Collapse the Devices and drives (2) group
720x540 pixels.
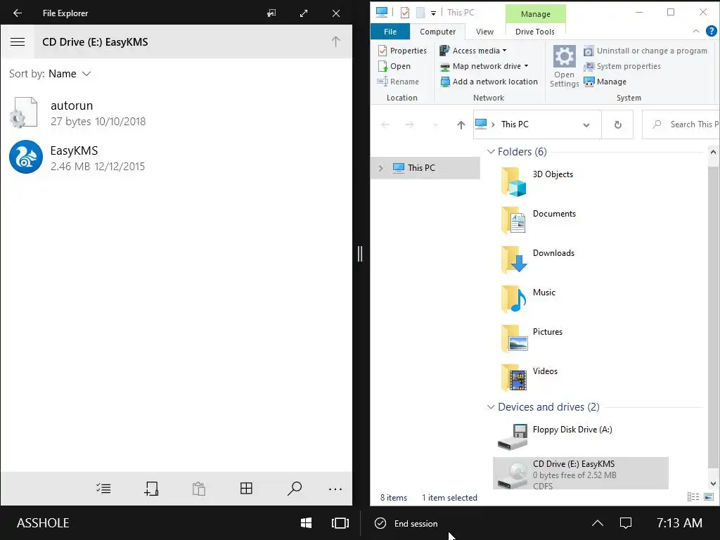pyautogui.click(x=490, y=407)
